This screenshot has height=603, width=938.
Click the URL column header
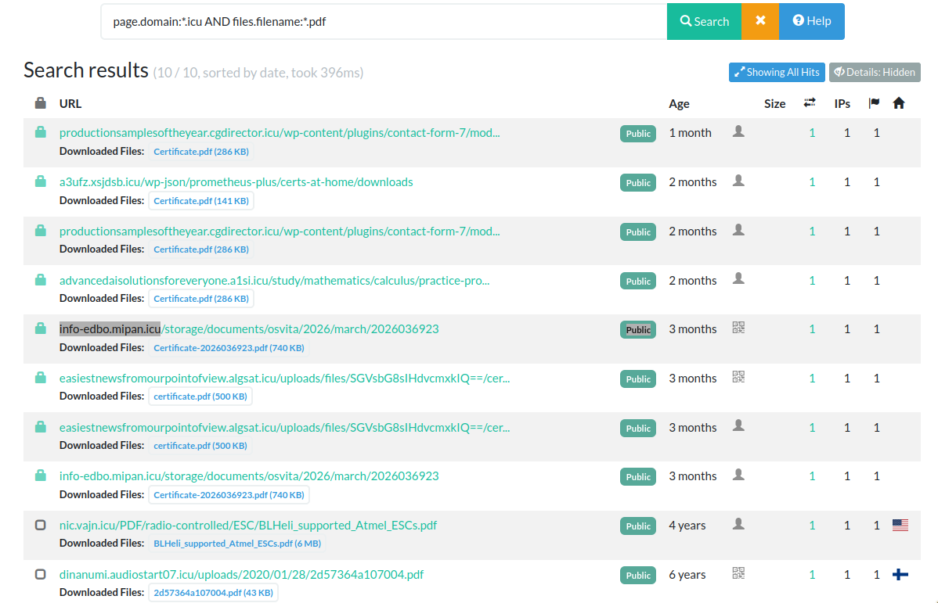[70, 103]
